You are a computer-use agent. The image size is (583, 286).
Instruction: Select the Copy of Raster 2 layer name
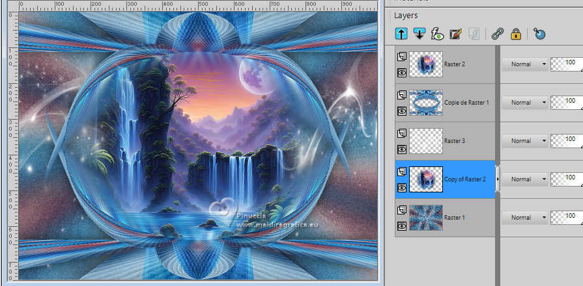[x=464, y=179]
